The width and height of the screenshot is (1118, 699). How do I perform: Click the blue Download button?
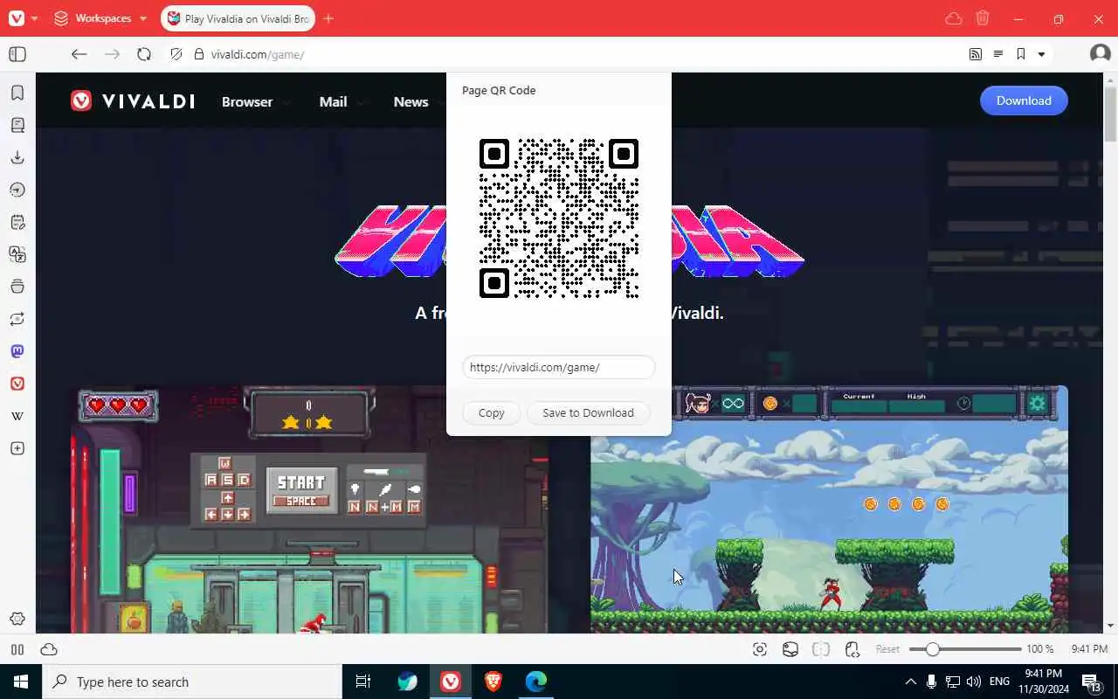(x=1024, y=100)
